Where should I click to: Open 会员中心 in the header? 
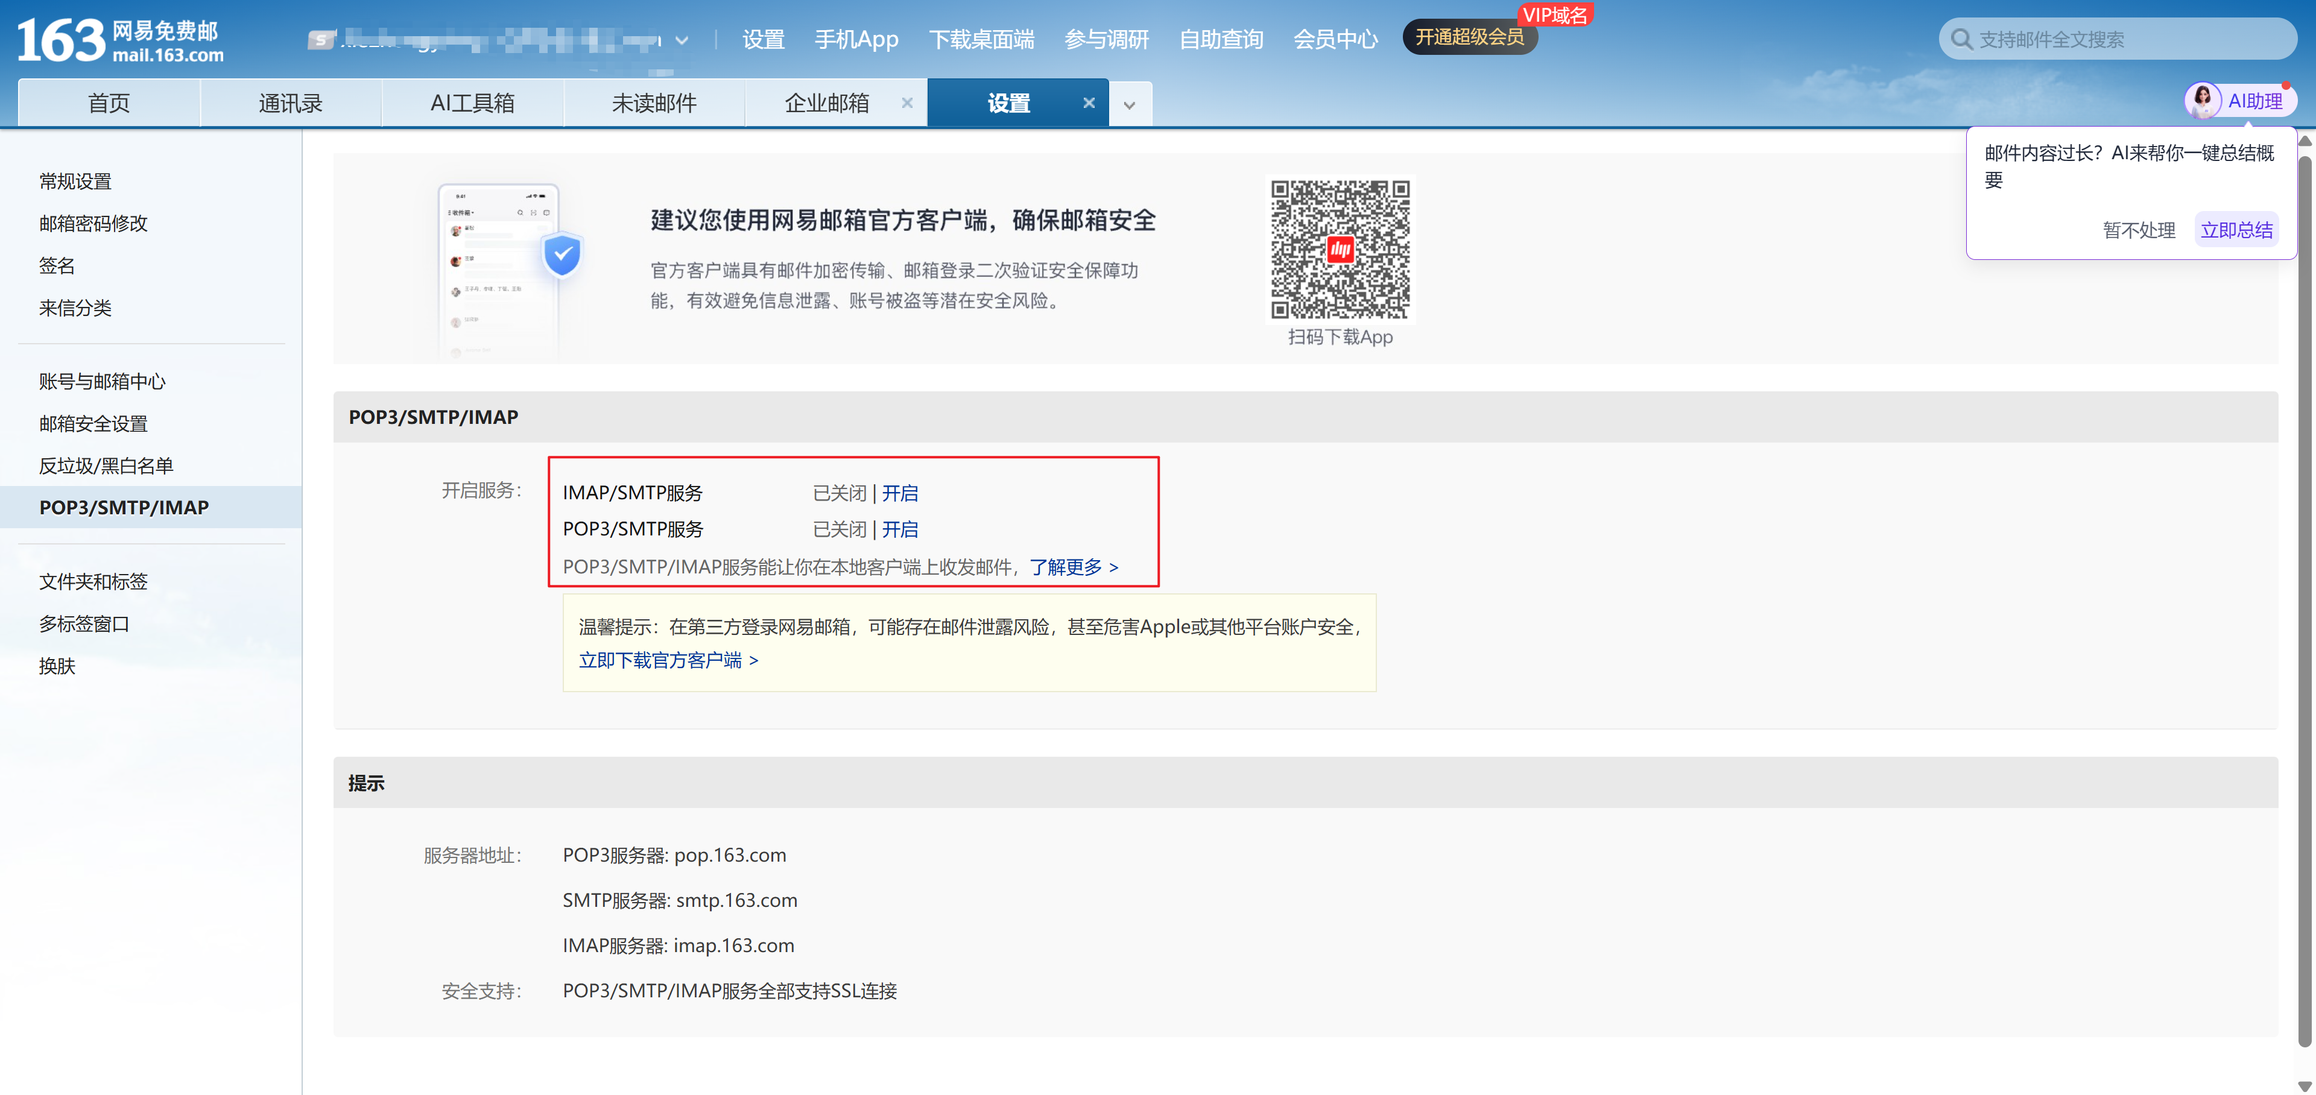[1335, 40]
